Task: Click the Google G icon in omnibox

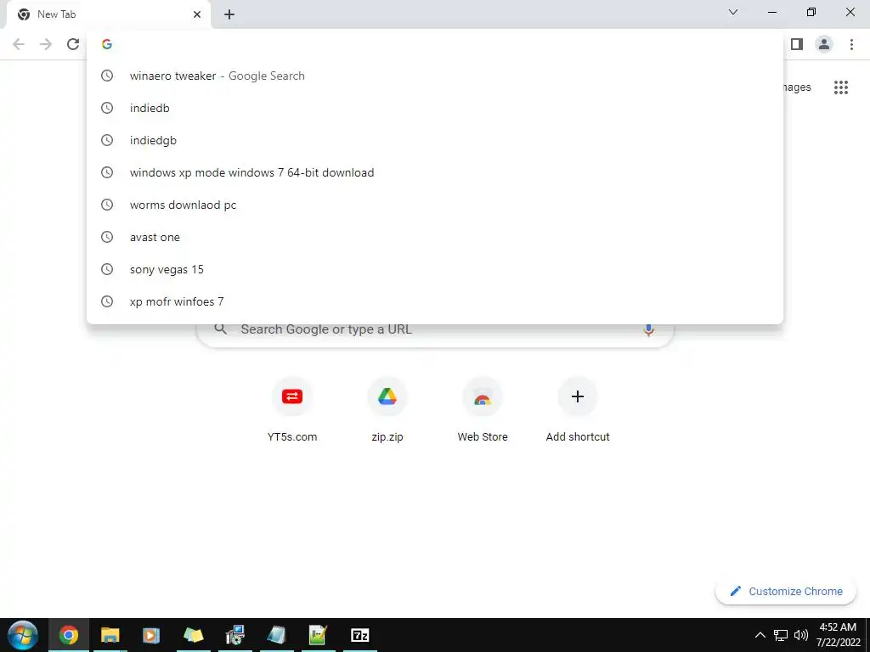Action: (107, 44)
